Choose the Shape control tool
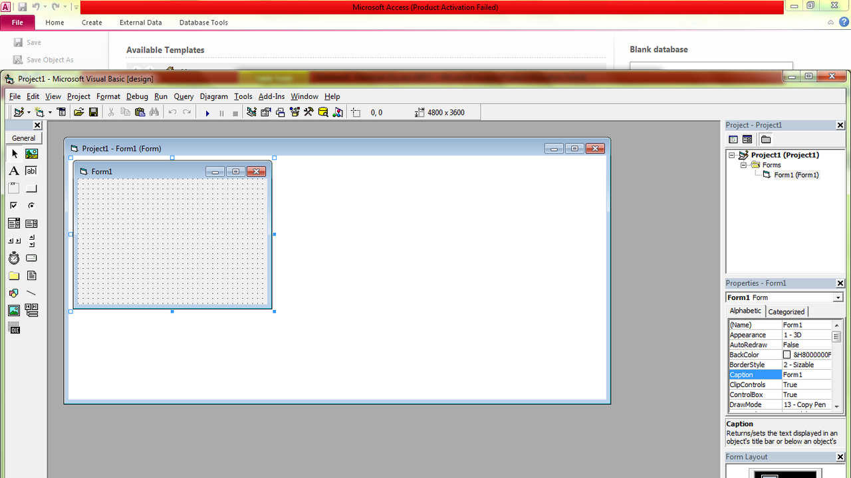 14,293
